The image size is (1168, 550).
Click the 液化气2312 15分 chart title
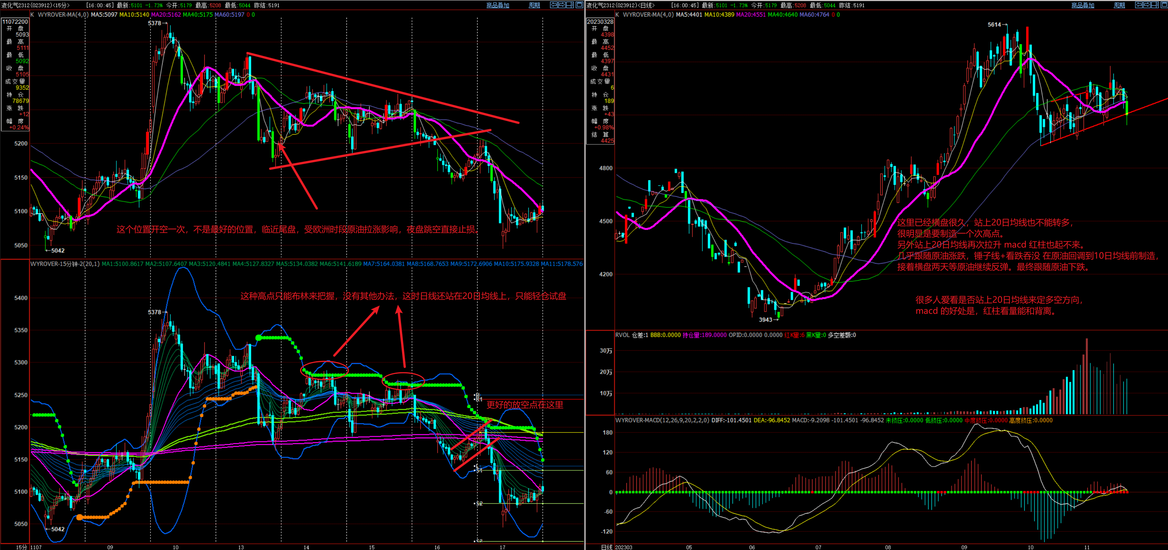36,5
